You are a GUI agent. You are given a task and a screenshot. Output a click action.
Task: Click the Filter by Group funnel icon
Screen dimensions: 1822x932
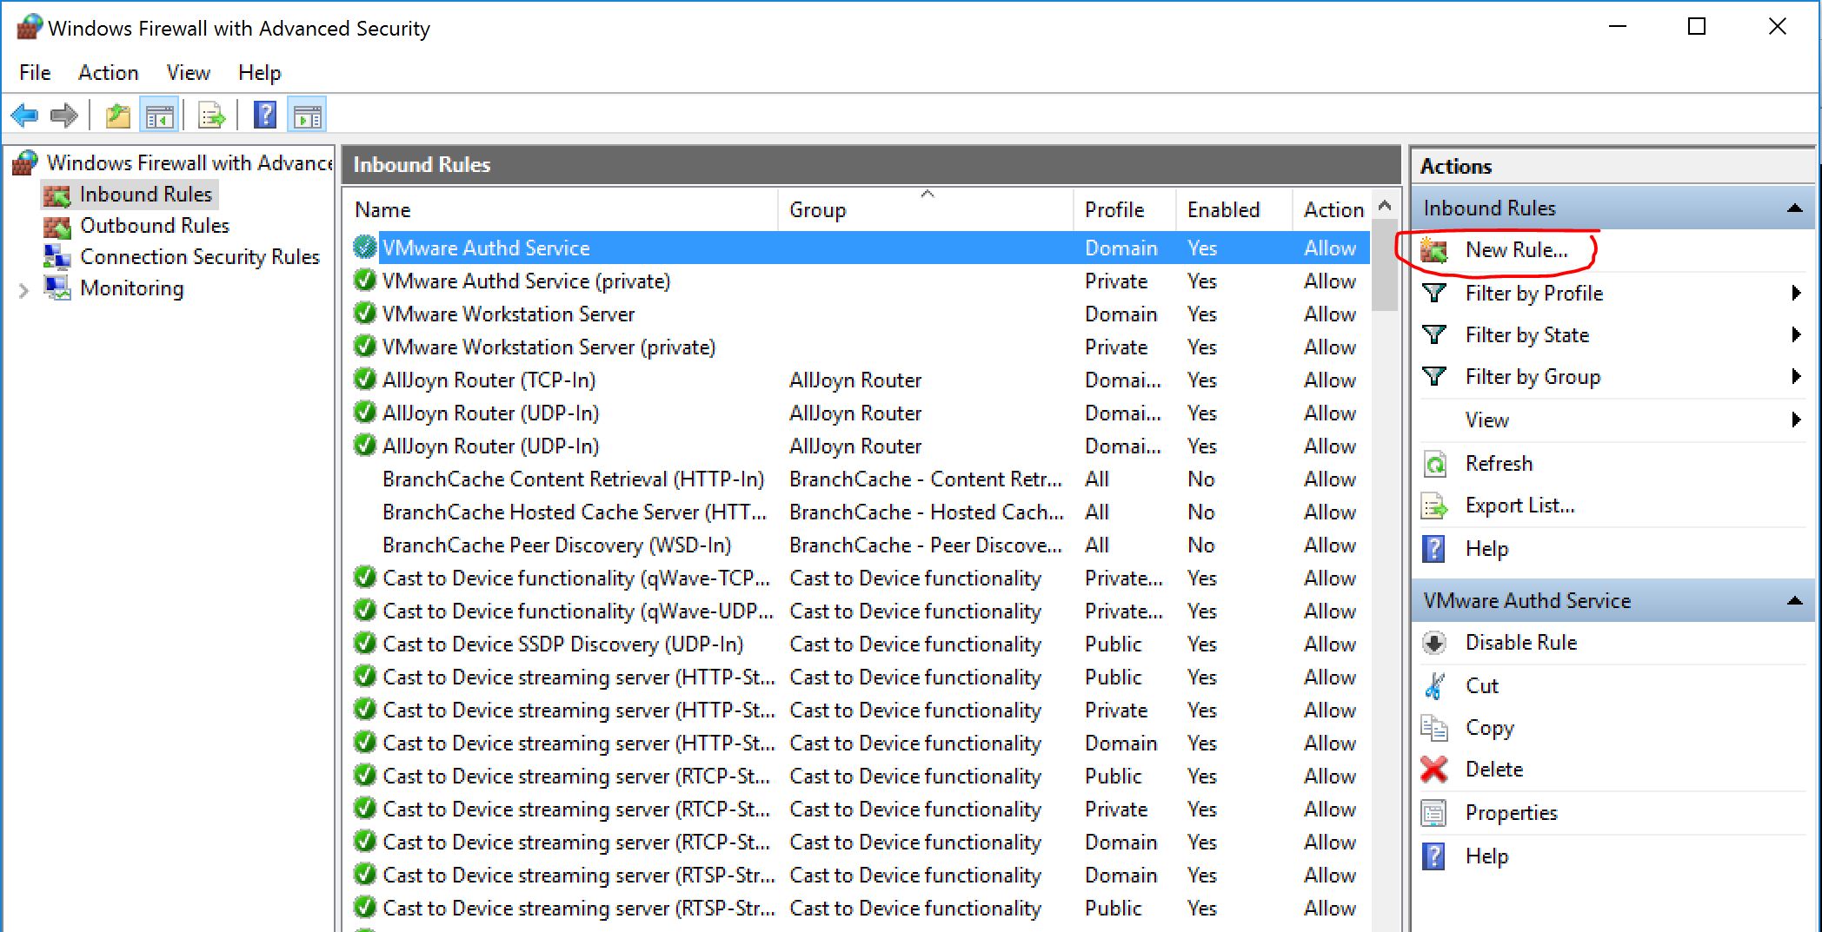[x=1434, y=377]
